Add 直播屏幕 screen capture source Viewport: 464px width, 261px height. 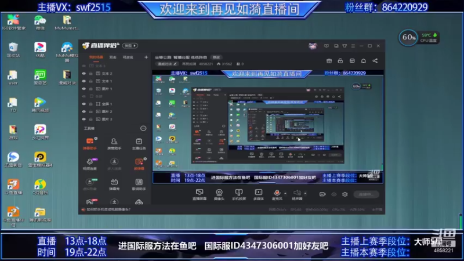[x=200, y=194]
